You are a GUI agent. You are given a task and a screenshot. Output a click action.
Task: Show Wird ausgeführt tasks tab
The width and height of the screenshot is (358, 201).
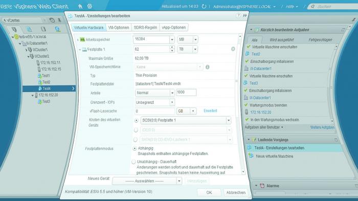281,40
